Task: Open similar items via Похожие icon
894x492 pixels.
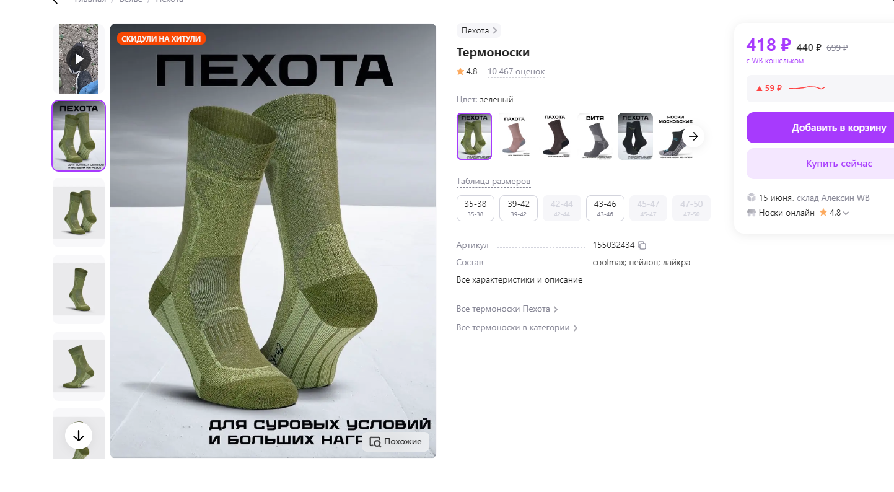Action: 395,441
